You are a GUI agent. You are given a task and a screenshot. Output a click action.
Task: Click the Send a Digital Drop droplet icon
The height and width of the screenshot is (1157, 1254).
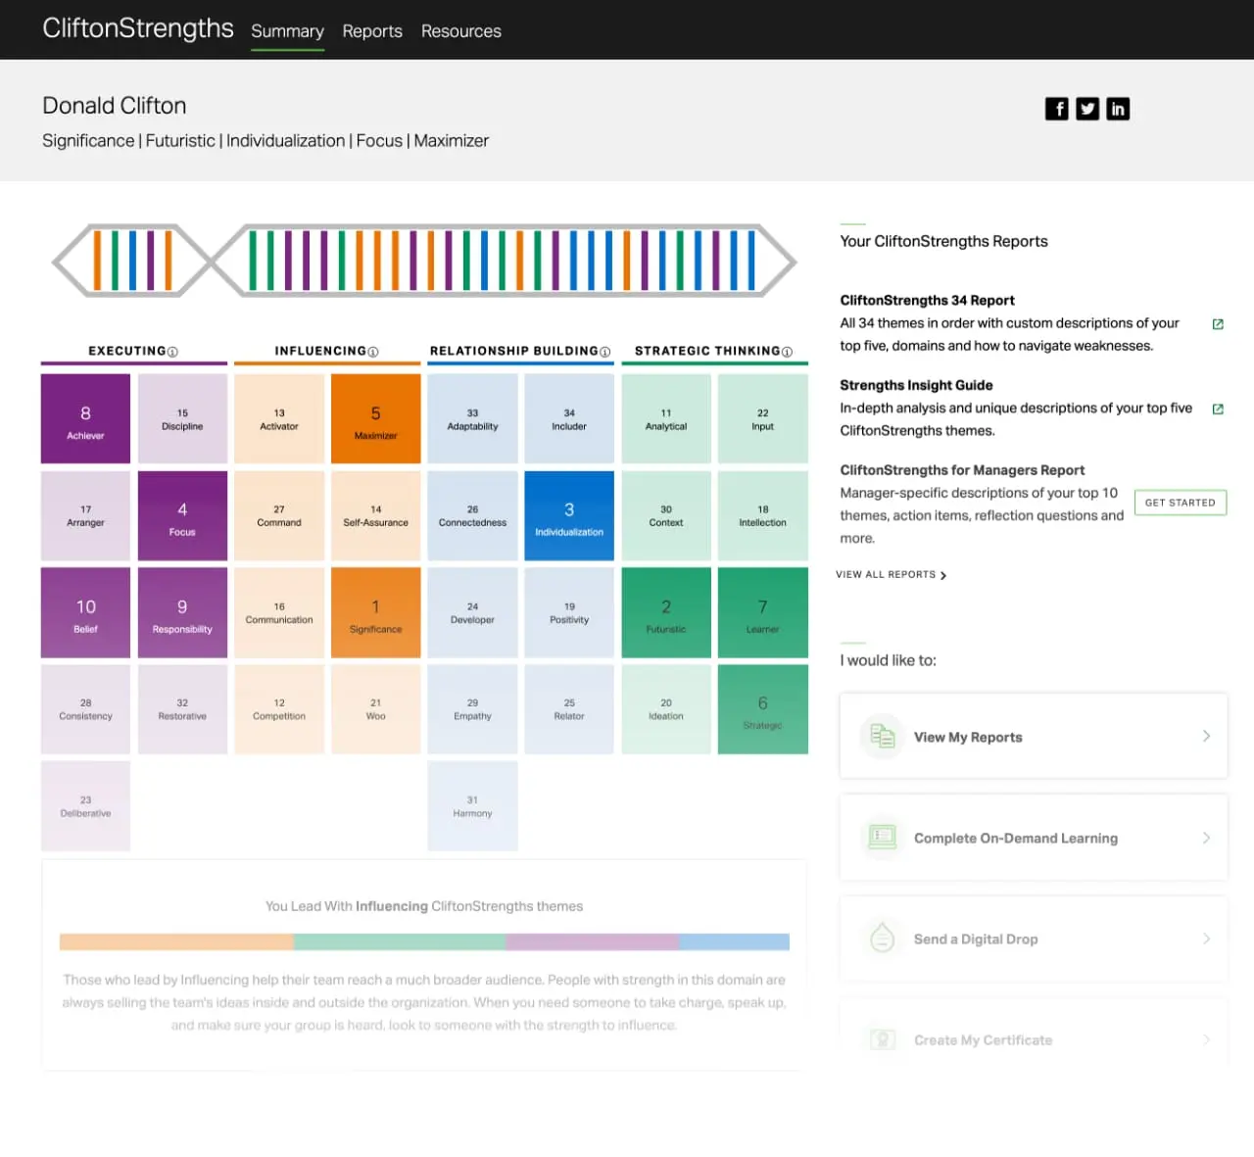882,939
